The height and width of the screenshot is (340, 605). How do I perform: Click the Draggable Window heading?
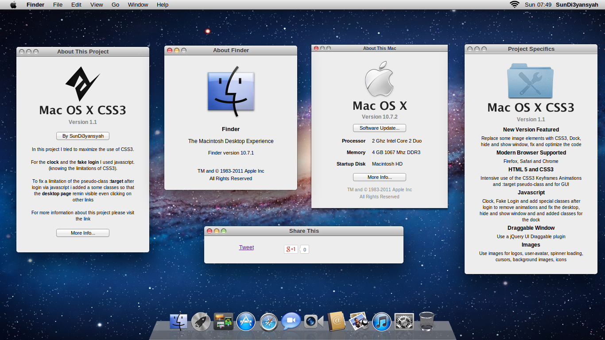[531, 228]
